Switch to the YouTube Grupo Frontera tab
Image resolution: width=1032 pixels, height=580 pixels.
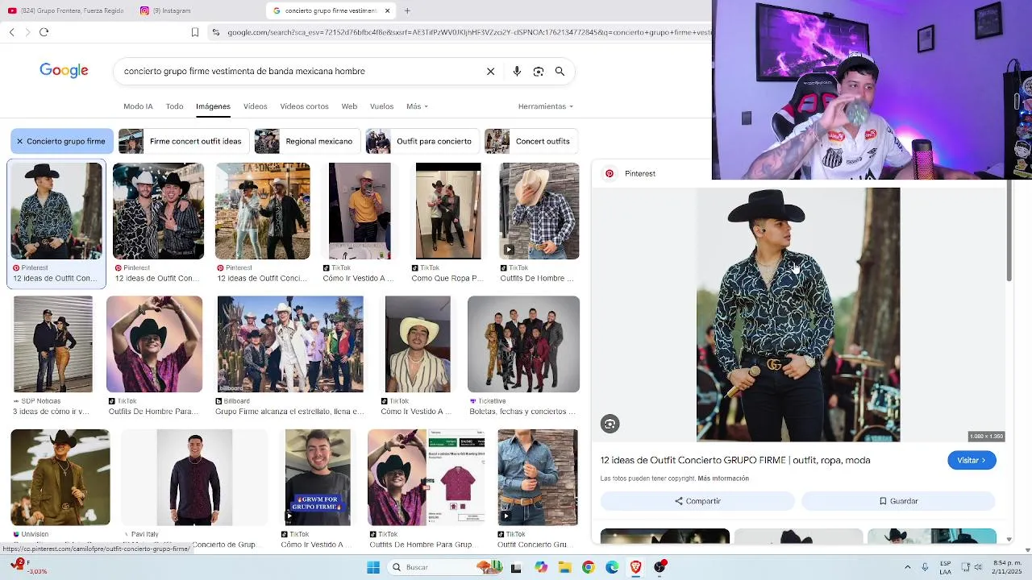click(x=66, y=10)
